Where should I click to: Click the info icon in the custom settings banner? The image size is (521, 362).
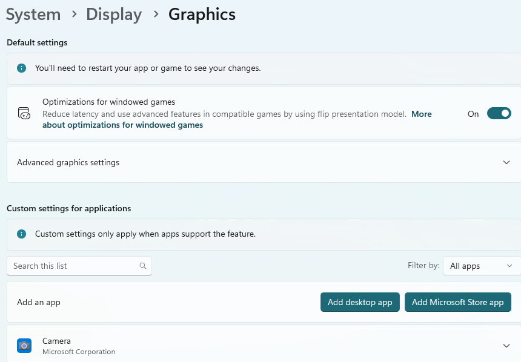[21, 234]
